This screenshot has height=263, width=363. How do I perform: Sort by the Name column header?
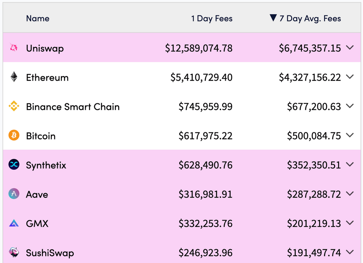click(x=38, y=18)
